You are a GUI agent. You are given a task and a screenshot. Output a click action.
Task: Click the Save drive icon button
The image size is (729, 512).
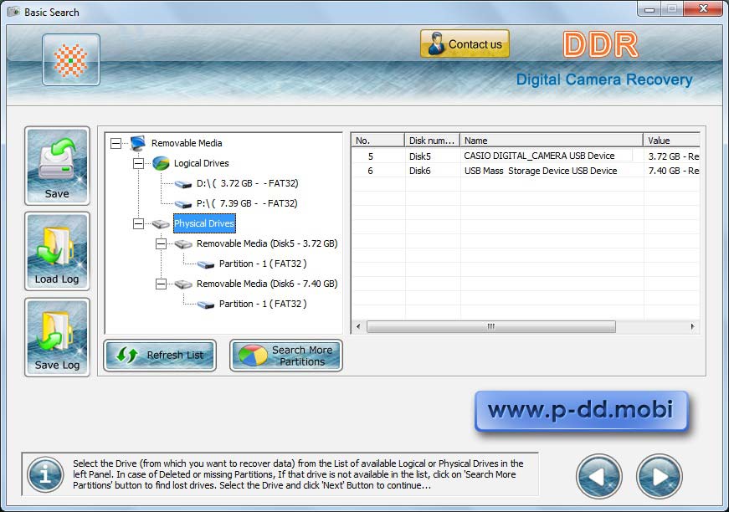click(x=57, y=166)
